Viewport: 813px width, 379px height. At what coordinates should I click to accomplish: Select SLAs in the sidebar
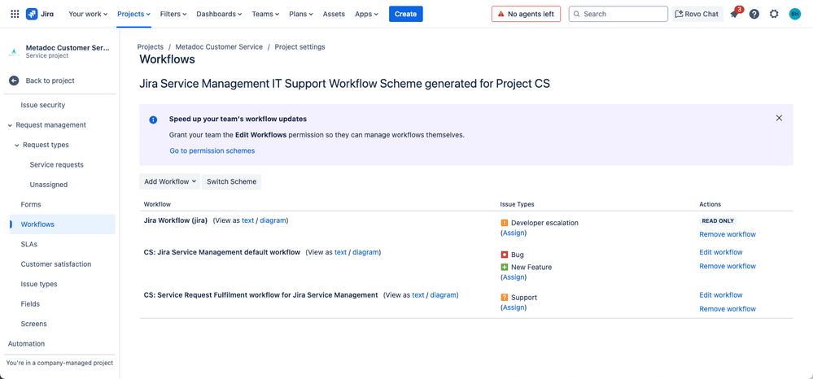pos(29,244)
